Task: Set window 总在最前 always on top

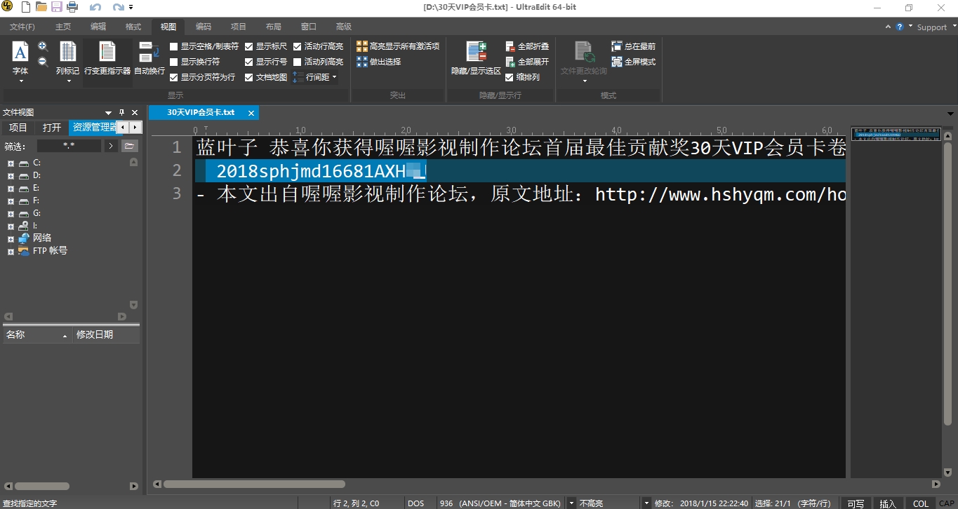Action: pyautogui.click(x=633, y=46)
